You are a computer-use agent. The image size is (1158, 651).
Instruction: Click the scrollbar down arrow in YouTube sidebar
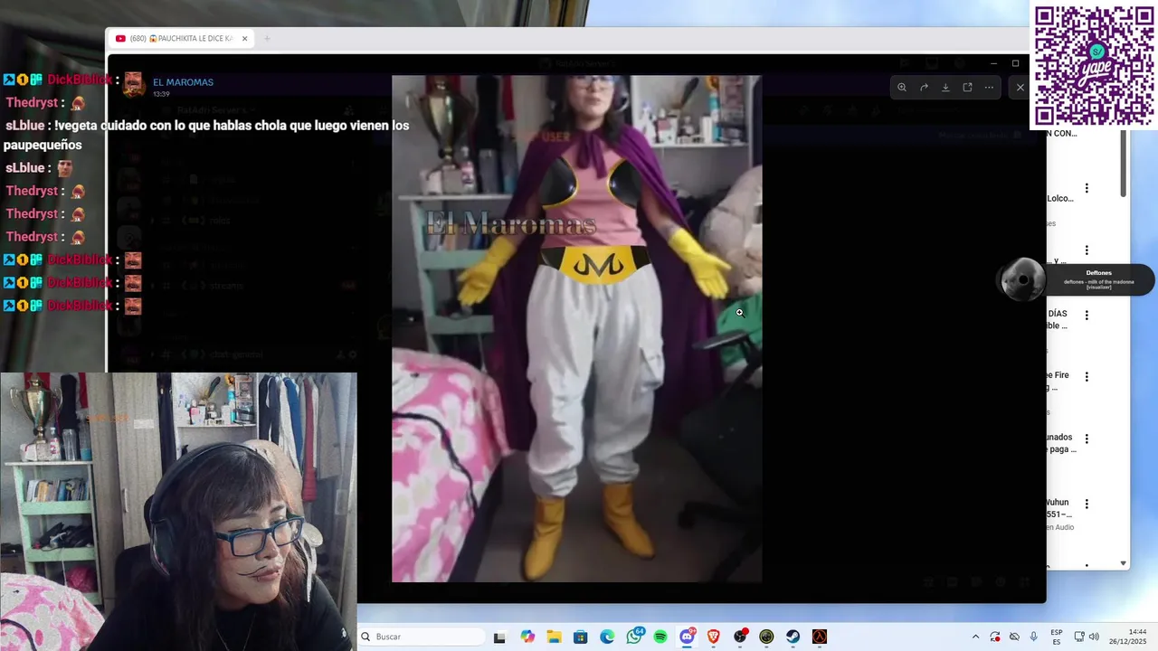[x=1124, y=563]
